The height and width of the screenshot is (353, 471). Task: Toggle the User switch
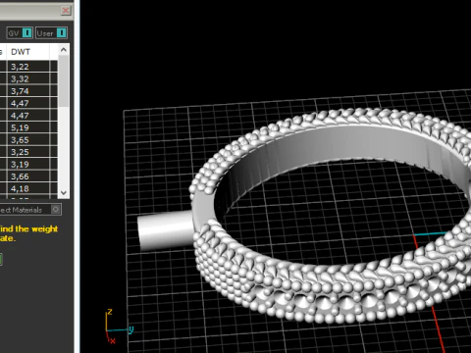(51, 33)
